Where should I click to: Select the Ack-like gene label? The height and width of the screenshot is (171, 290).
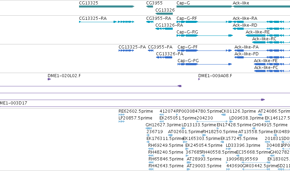point(241,3)
